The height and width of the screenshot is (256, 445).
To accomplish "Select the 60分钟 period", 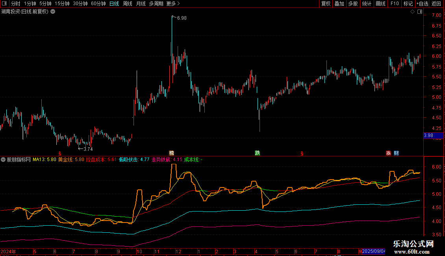I will pos(98,4).
